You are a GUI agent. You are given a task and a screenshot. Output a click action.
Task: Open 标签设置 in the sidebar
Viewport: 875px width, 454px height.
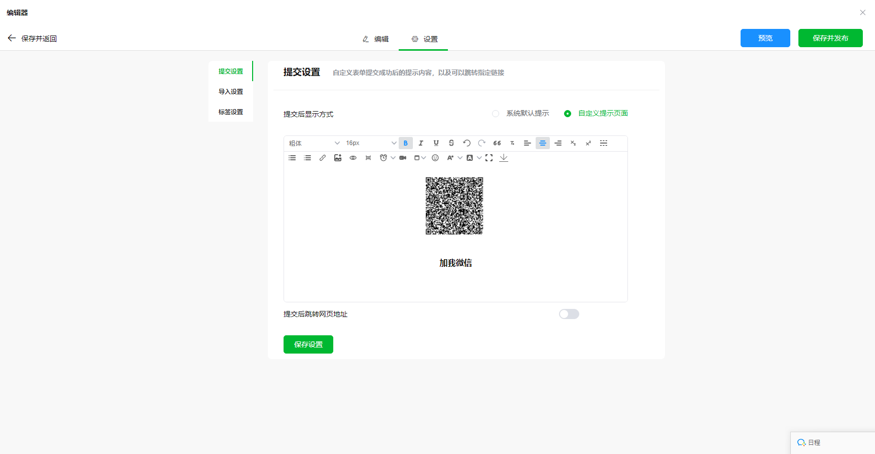231,112
